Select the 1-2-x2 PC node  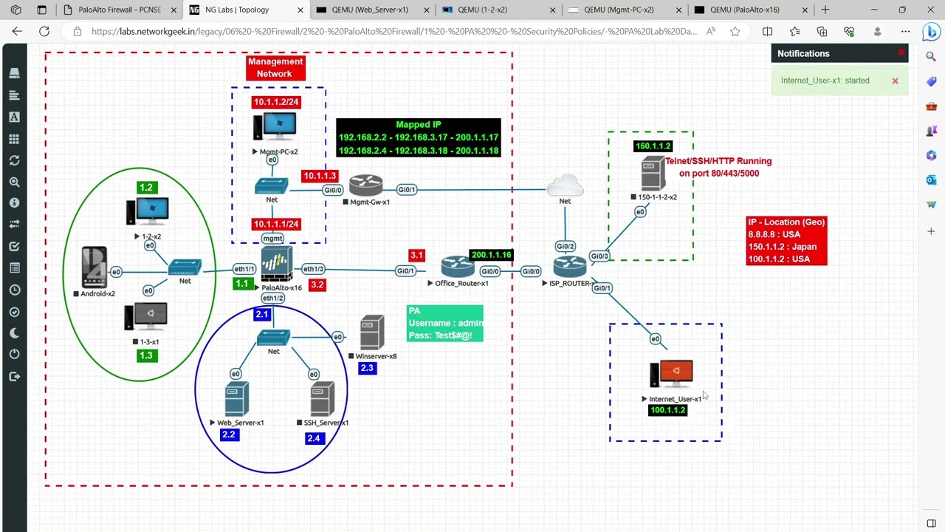pos(148,212)
